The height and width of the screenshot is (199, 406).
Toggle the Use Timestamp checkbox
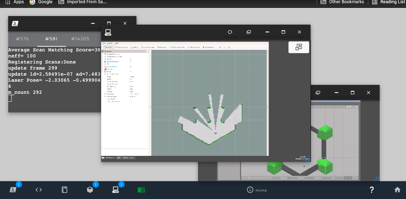point(130,101)
